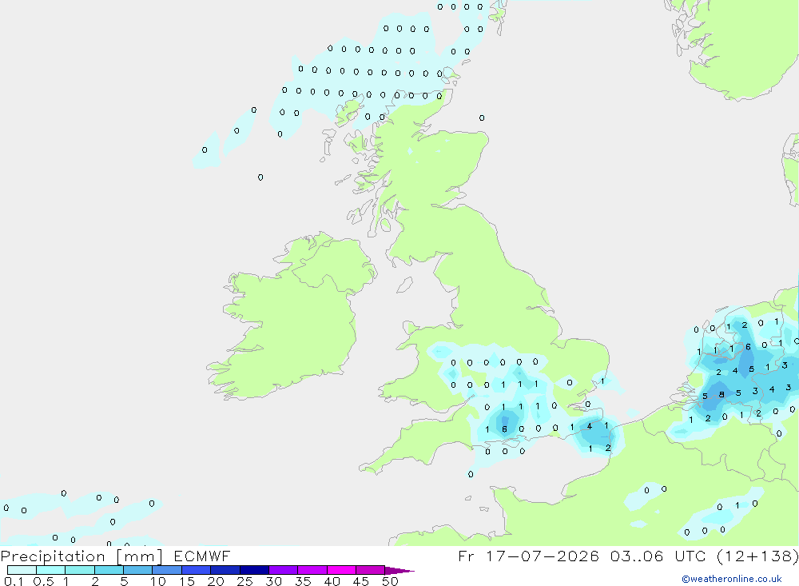799x586 pixels.
Task: Click the "ECMWF" model label
Action: pyautogui.click(x=202, y=556)
